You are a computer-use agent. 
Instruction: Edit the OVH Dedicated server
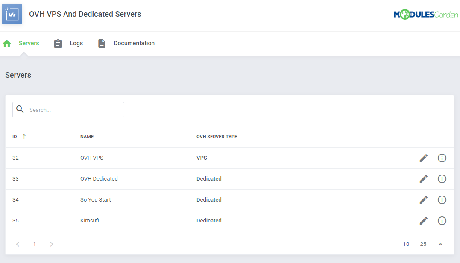click(423, 179)
